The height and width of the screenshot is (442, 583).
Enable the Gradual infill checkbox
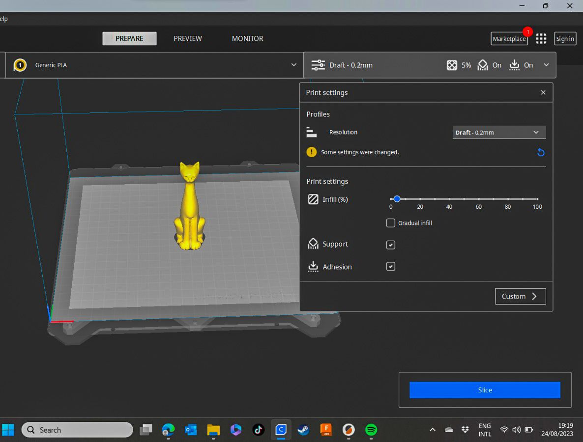click(391, 223)
